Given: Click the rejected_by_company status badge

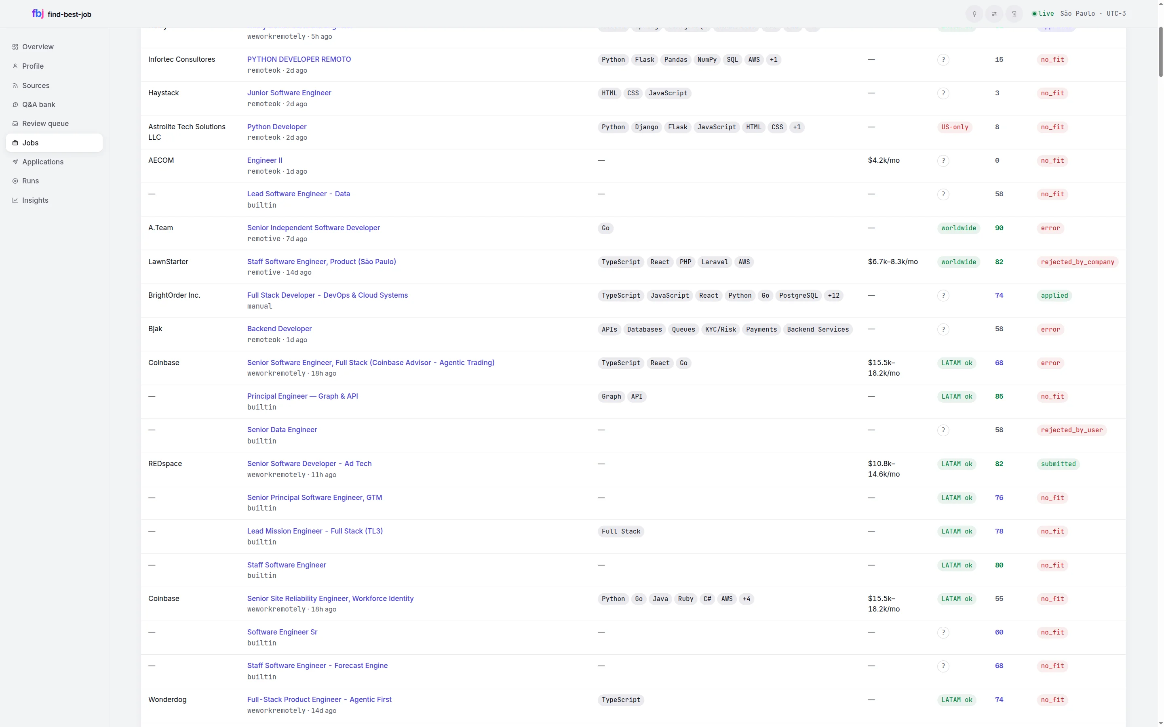Looking at the screenshot, I should click(1078, 262).
